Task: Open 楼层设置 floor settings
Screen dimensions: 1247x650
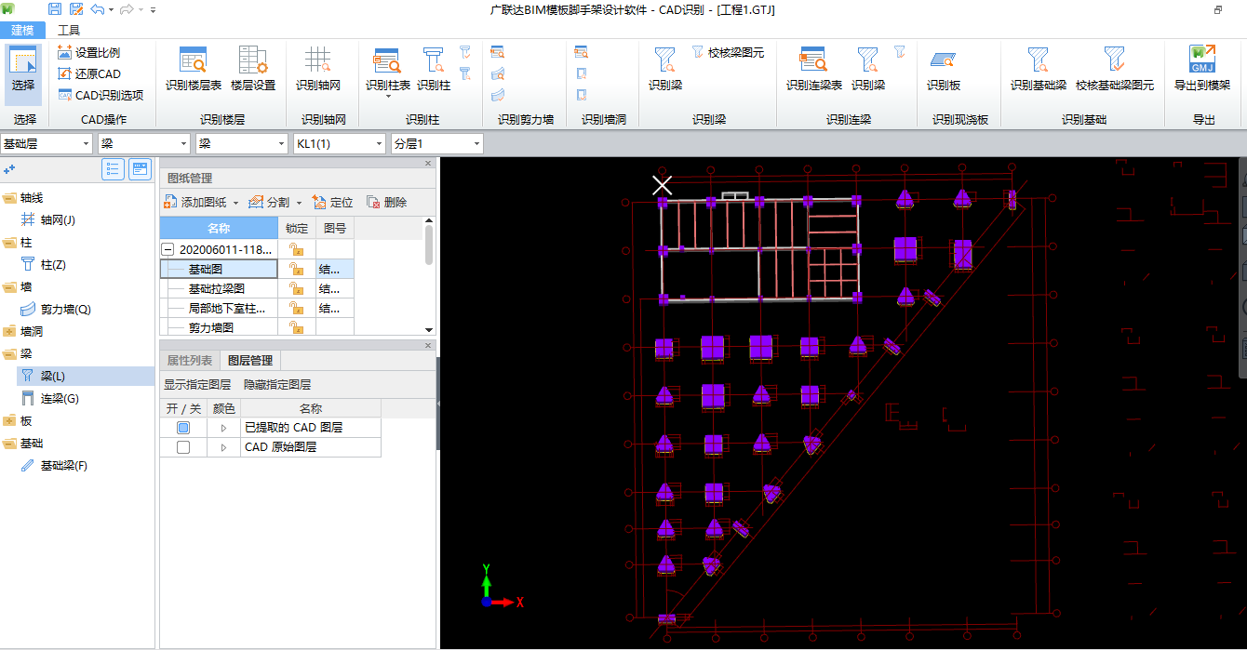Action: click(x=253, y=70)
